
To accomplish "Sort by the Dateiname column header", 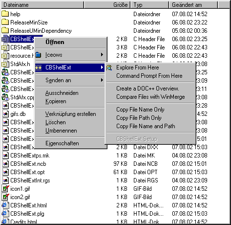I will [x=42, y=5].
